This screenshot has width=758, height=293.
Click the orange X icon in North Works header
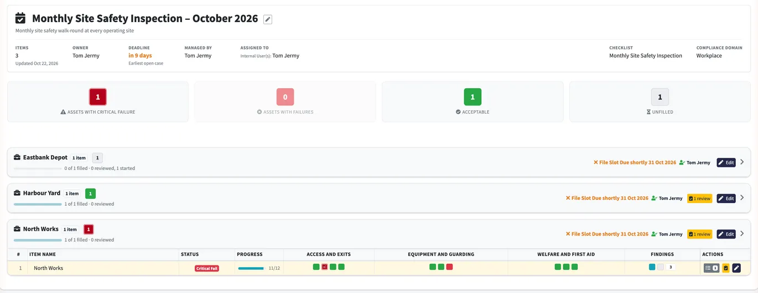[568, 234]
